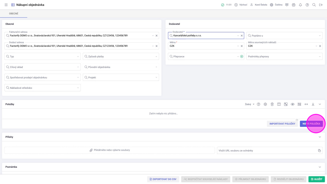The width and height of the screenshot is (327, 184).
Task: Click the IMPORTOVAT POLOŽKY button
Action: pos(282,124)
